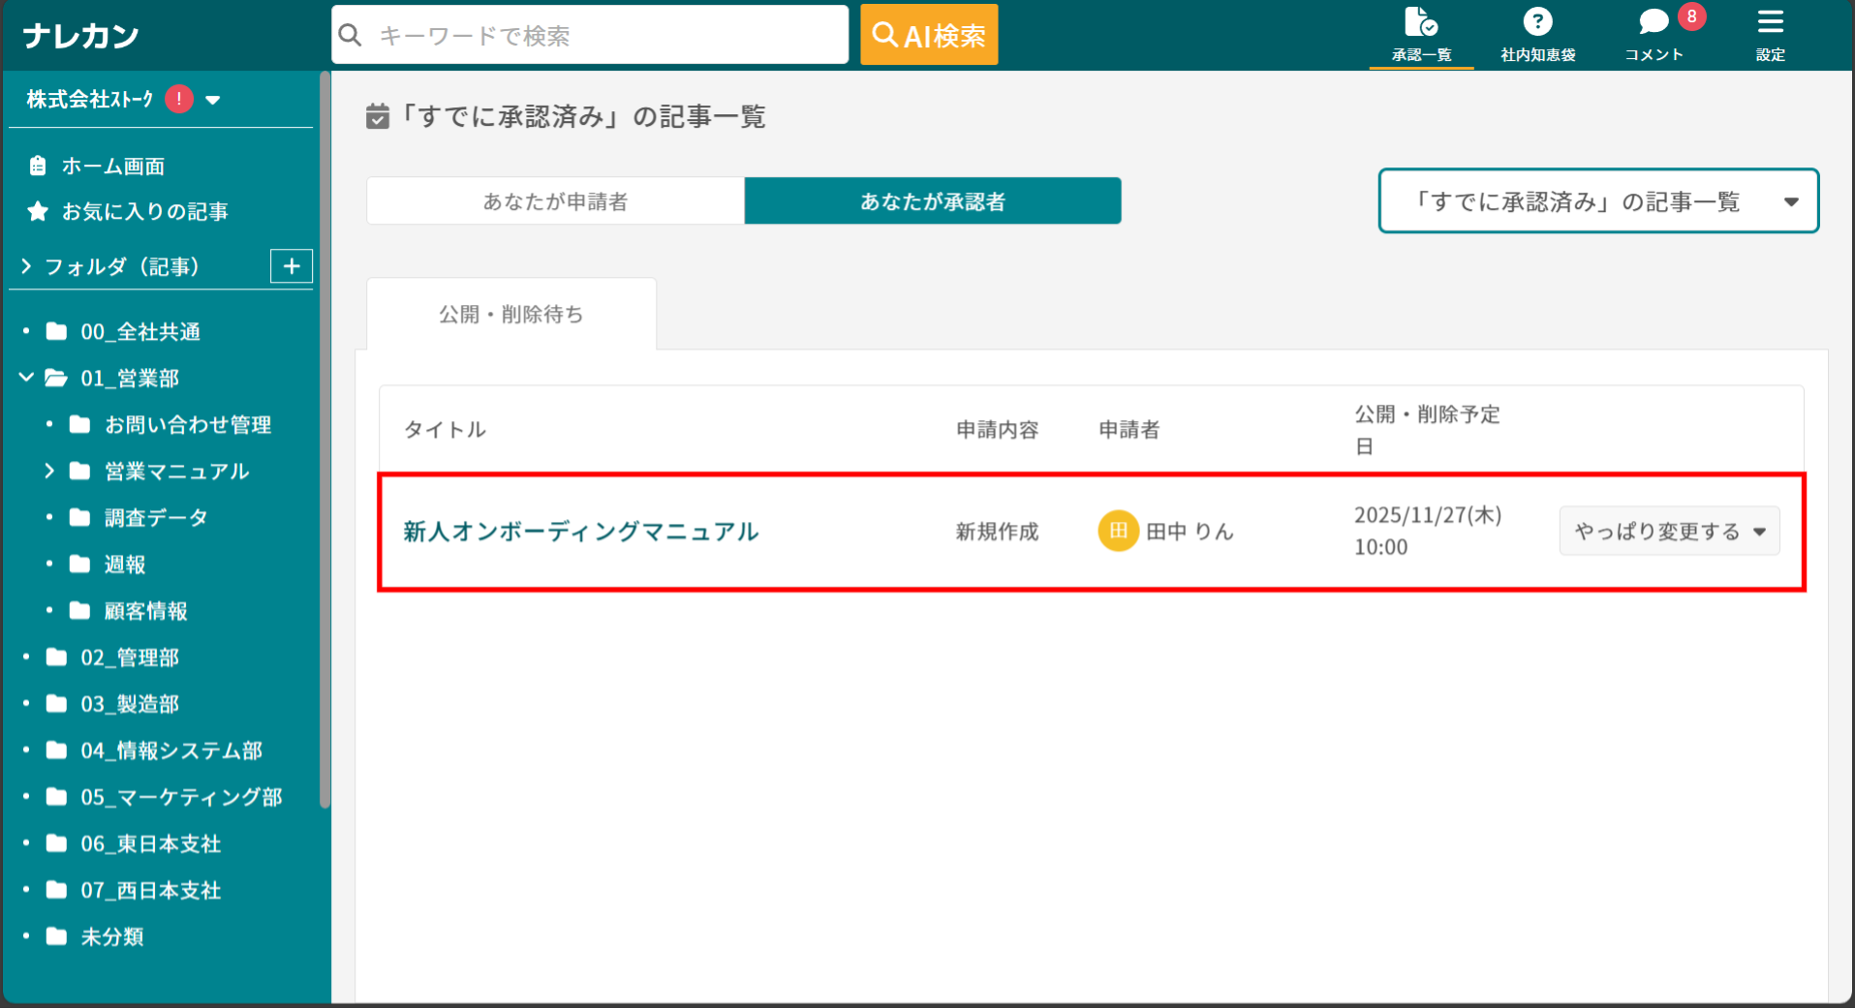1855x1008 pixels.
Task: Switch to the あなたが申請者 toggle tab
Action: click(x=554, y=200)
